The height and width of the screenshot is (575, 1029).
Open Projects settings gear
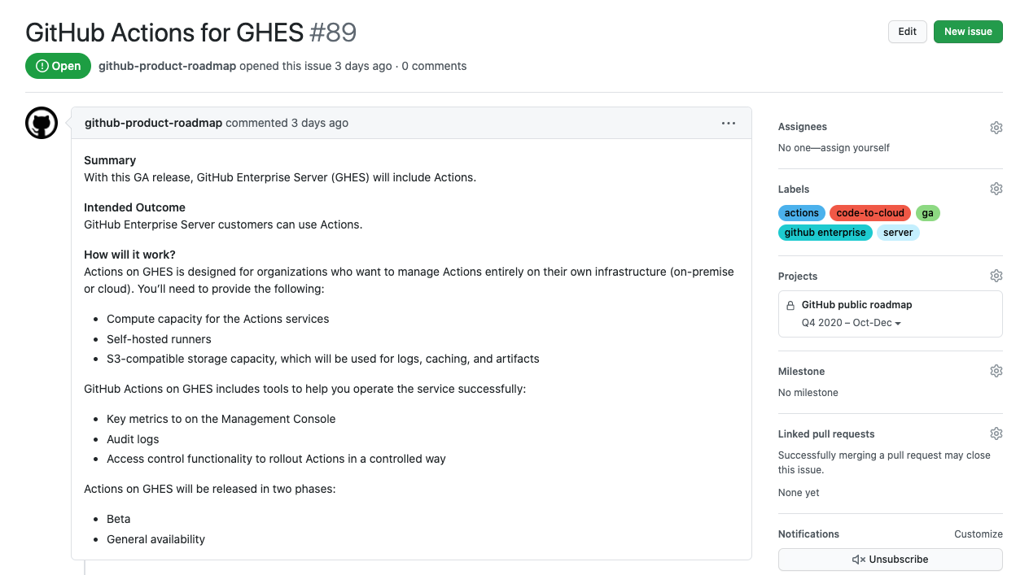click(996, 276)
